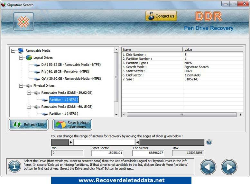Go back with the previous arrow
The width and height of the screenshot is (250, 184).
208,167
